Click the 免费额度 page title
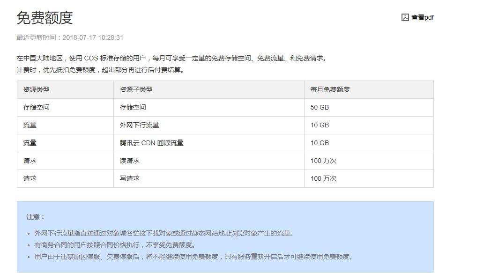Viewport: 491px width, 273px height. pyautogui.click(x=45, y=18)
